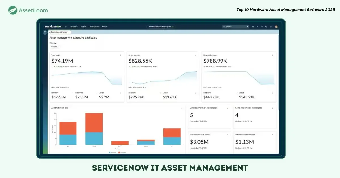Open the user profile avatar
Screen dimensions: 340x178
[x=276, y=27]
